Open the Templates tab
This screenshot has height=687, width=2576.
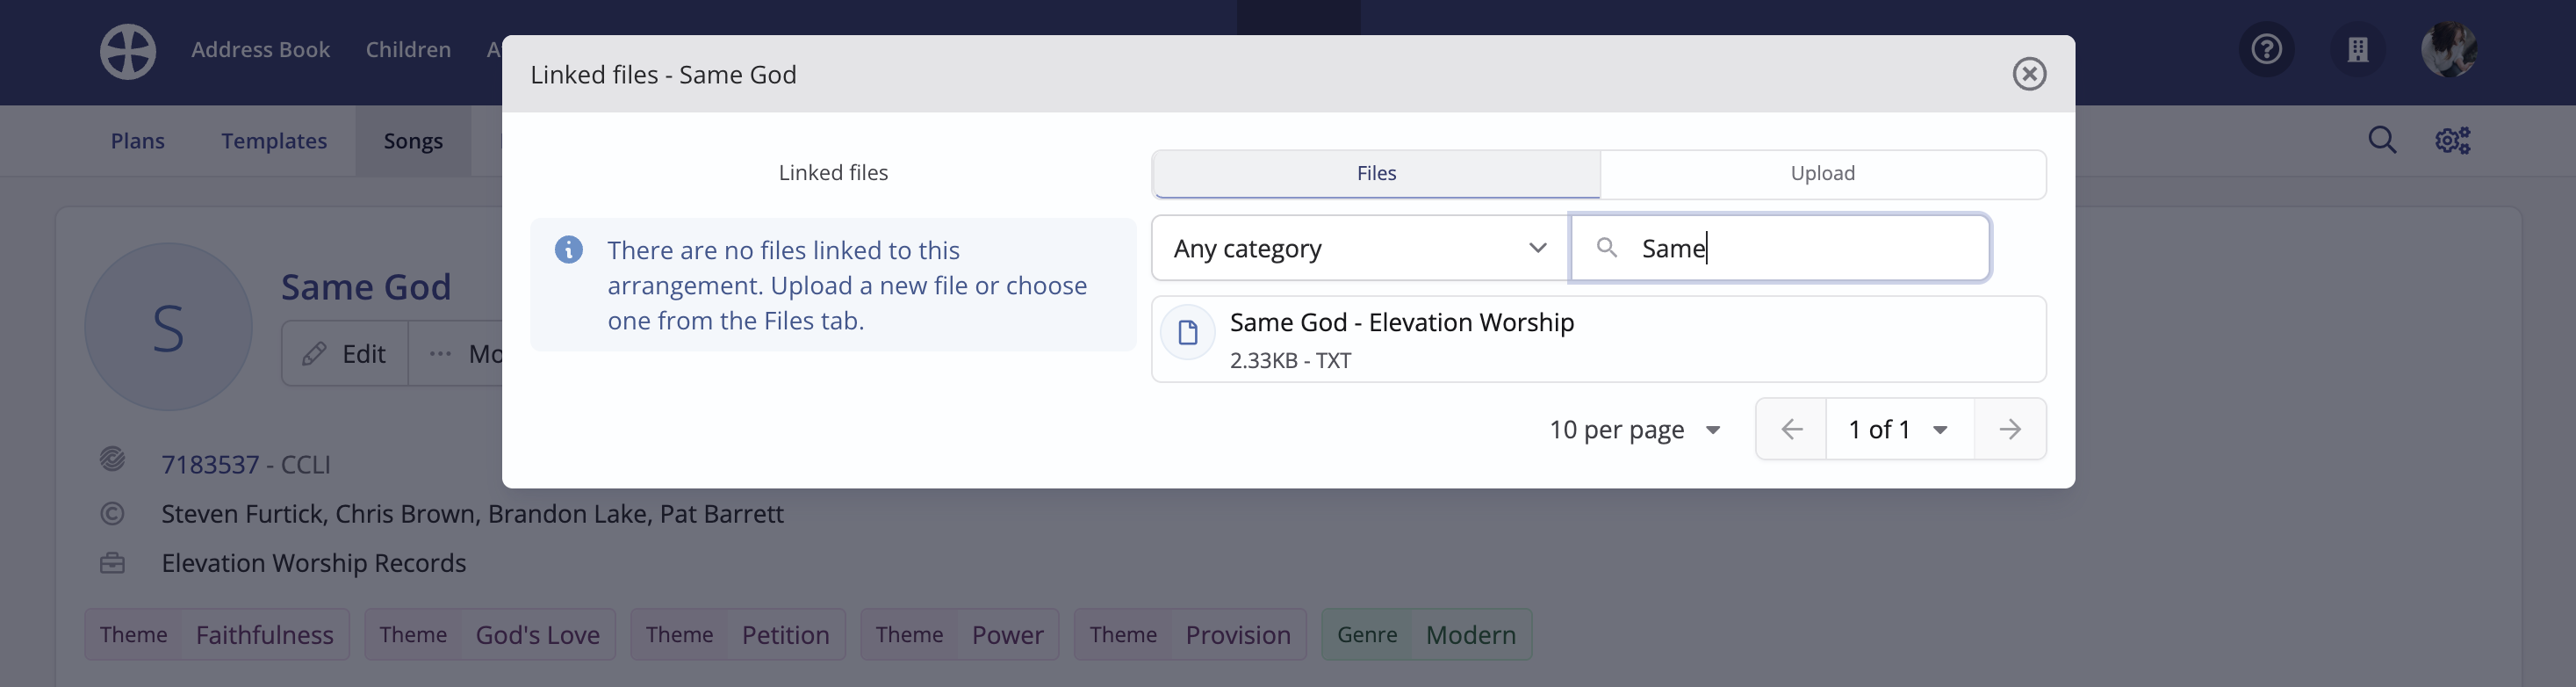(x=274, y=141)
